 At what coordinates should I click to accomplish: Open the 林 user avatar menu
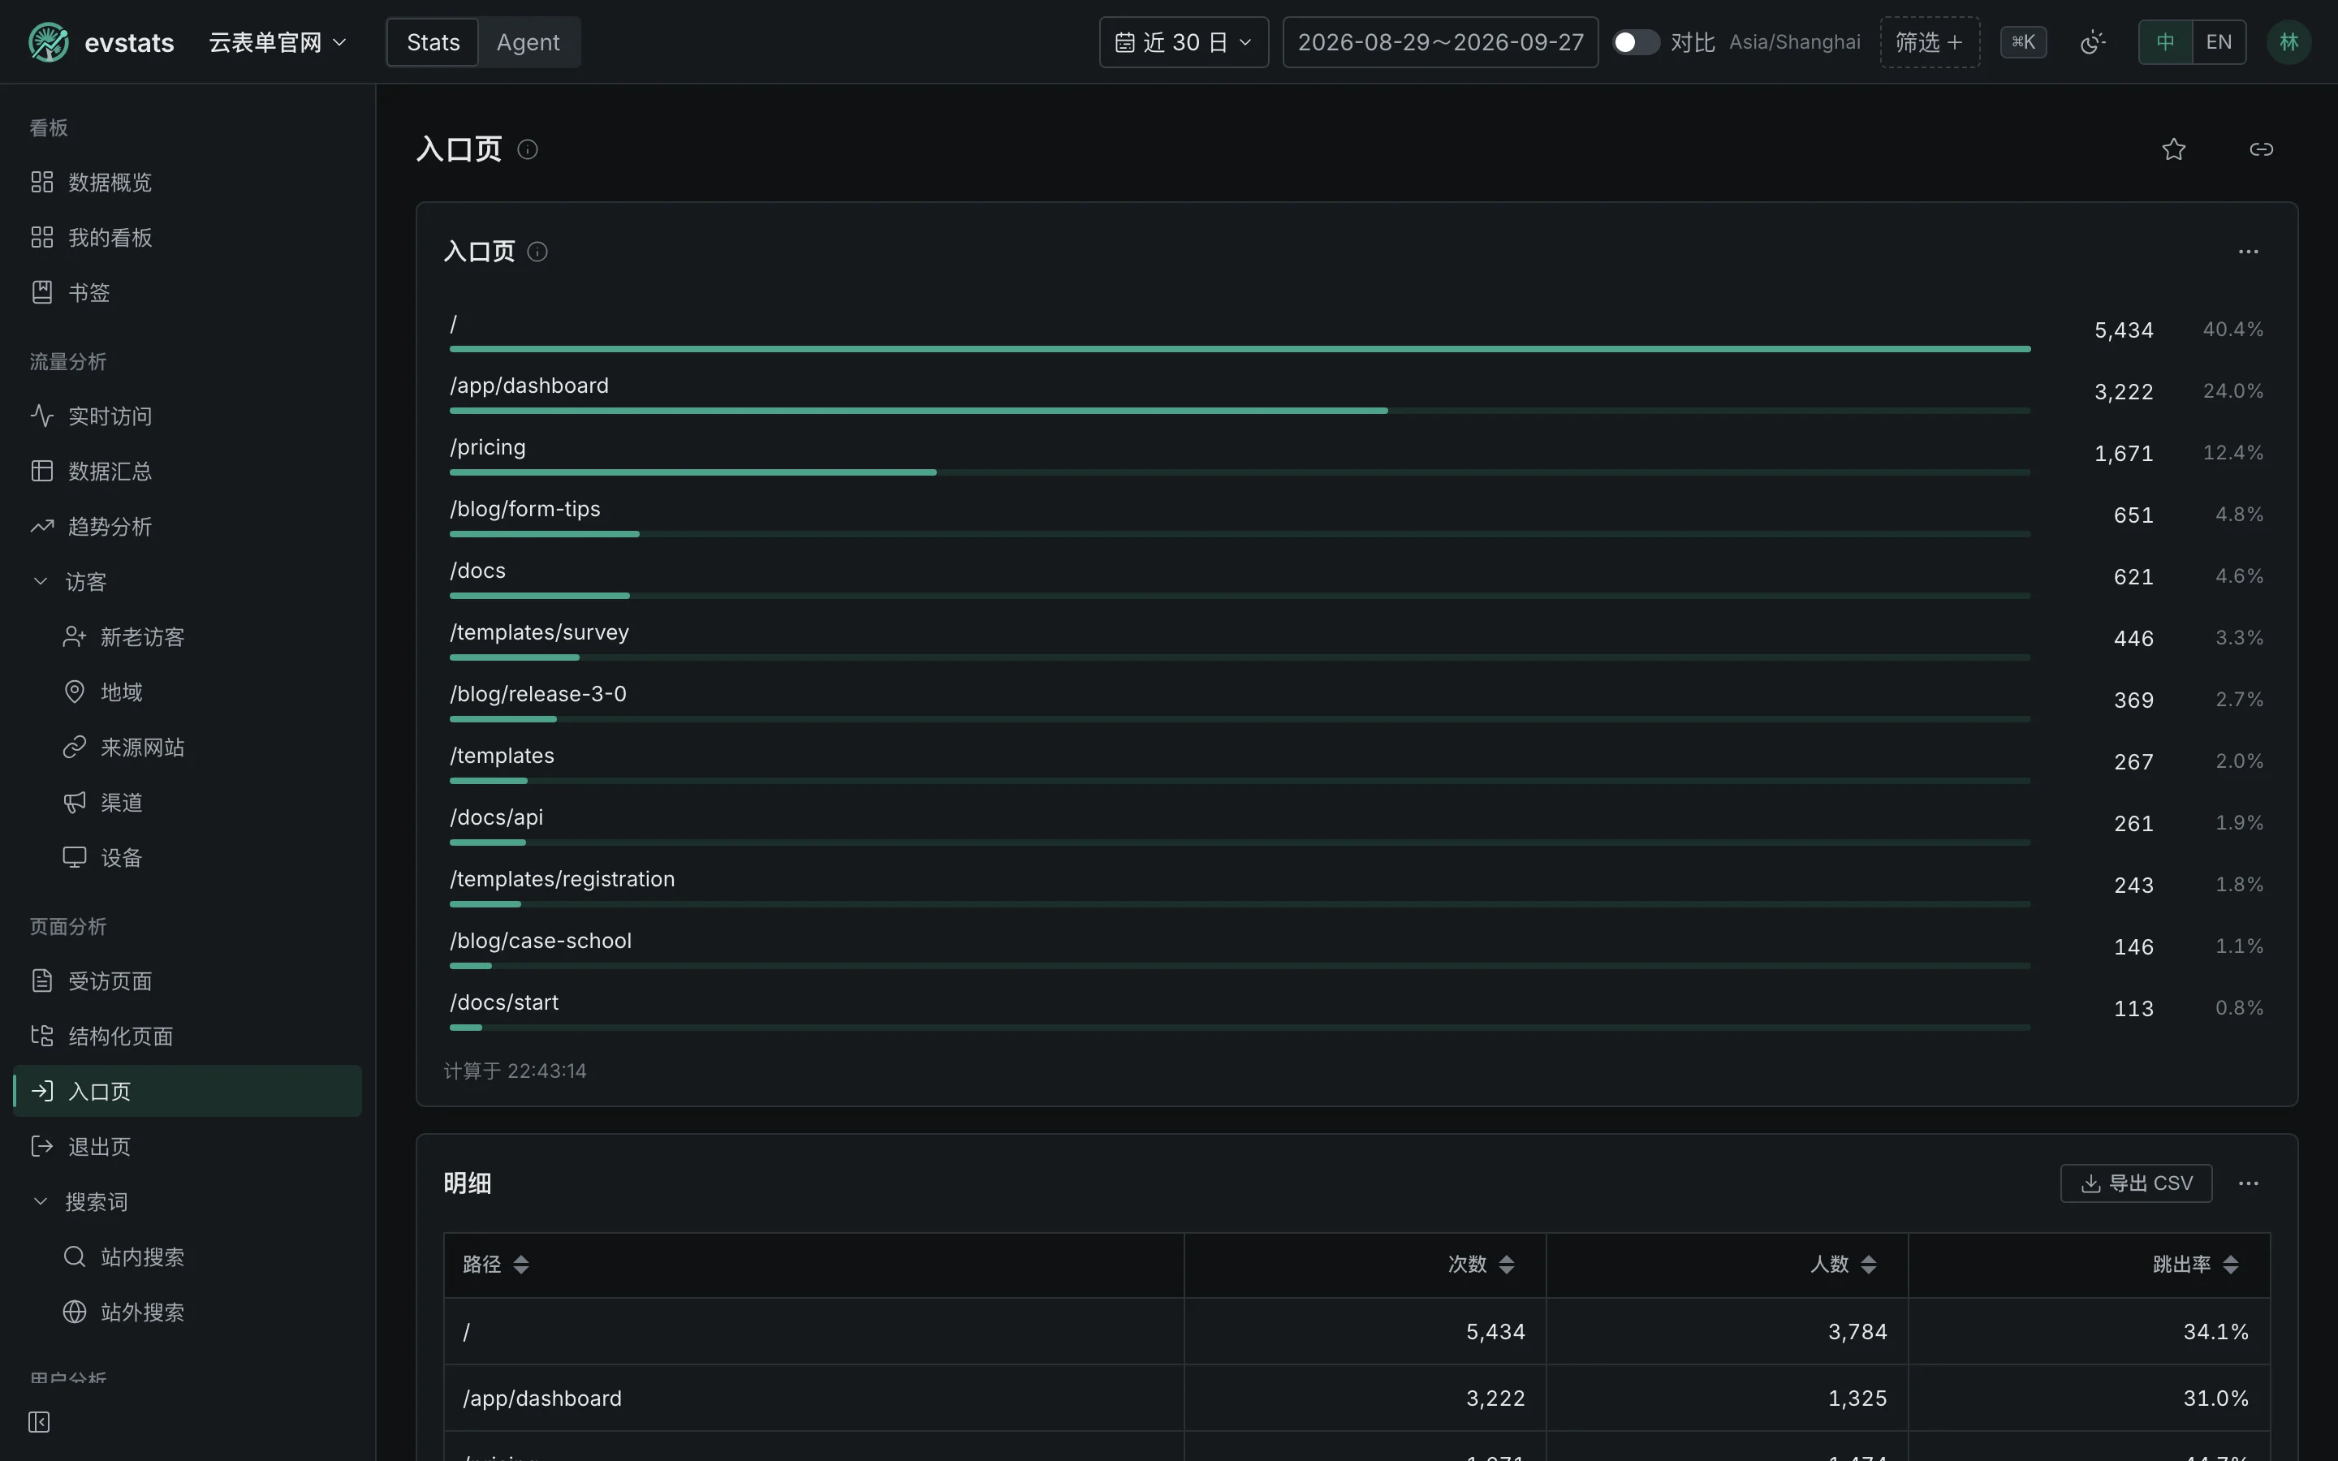(x=2288, y=42)
